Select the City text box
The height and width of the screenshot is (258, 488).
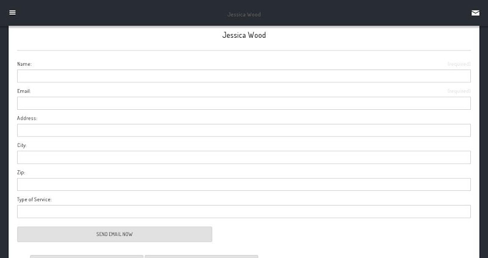243,157
